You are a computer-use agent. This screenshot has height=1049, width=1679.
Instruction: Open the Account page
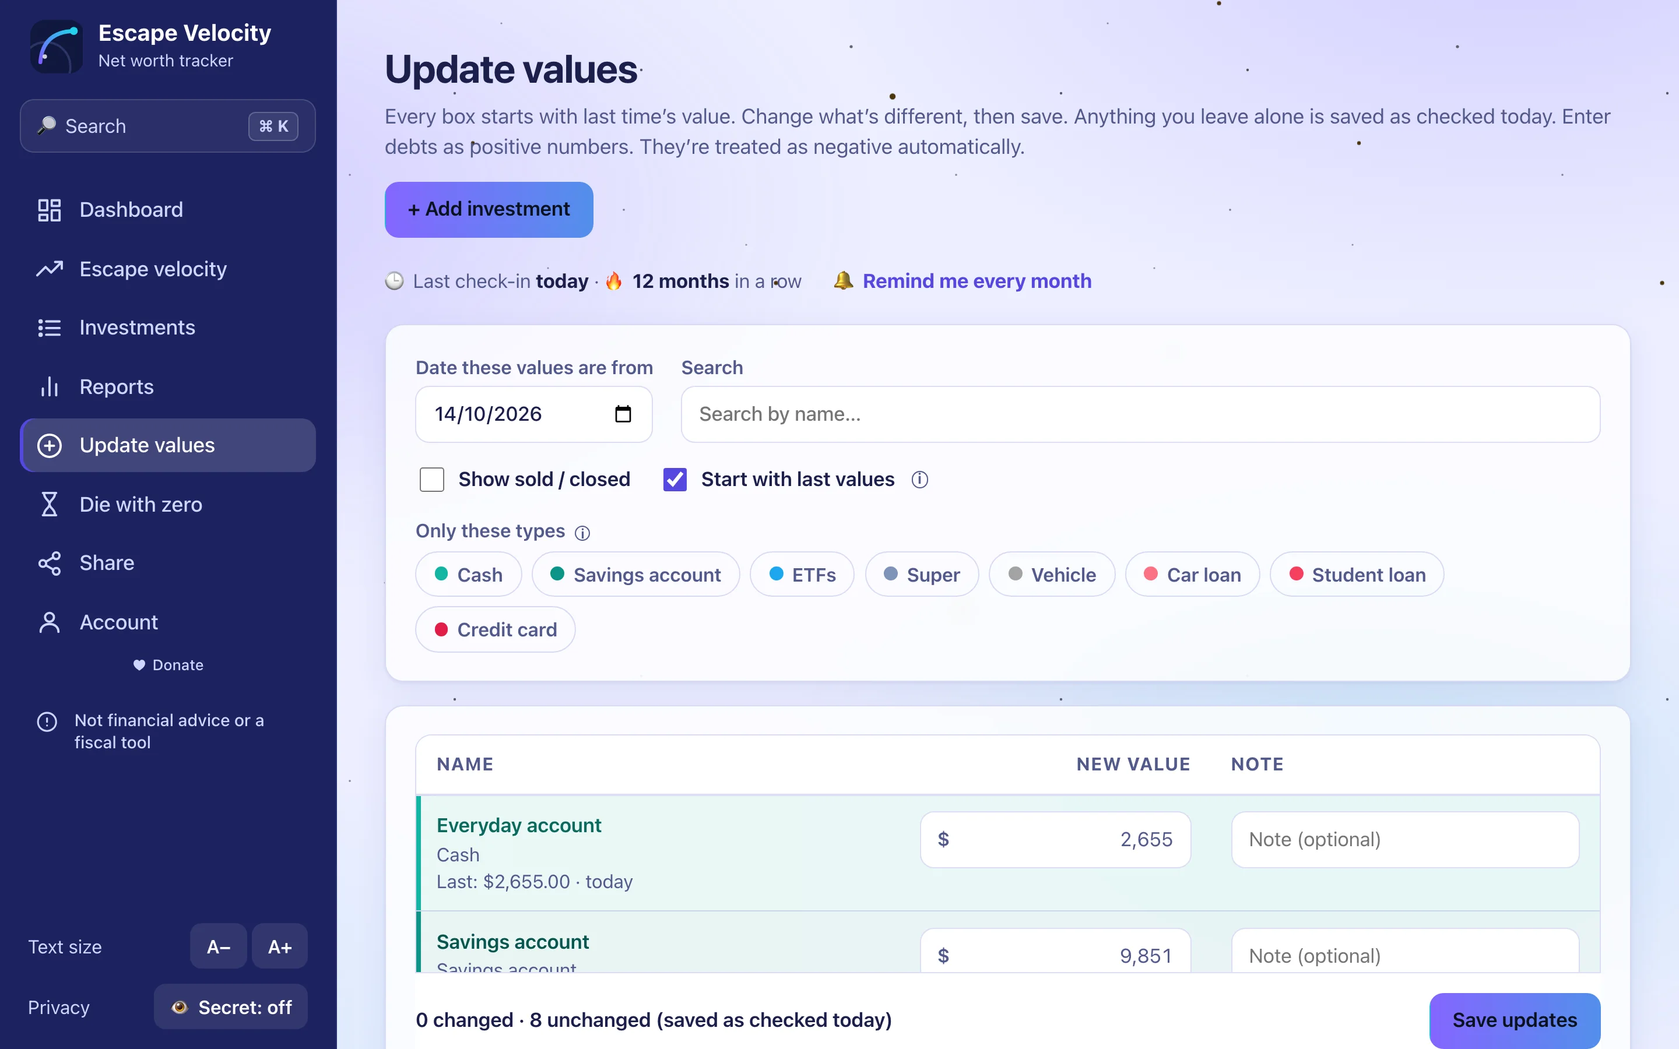[x=167, y=622]
